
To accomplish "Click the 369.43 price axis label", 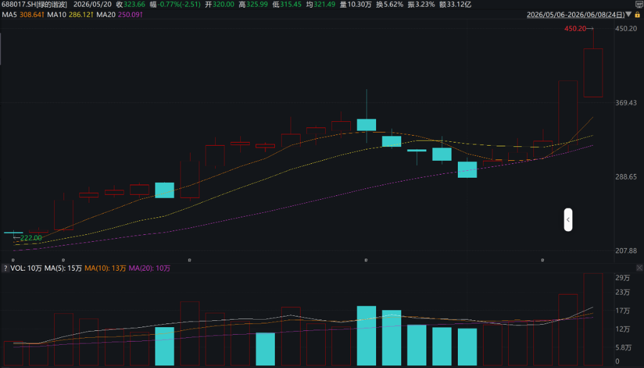I will (x=626, y=103).
